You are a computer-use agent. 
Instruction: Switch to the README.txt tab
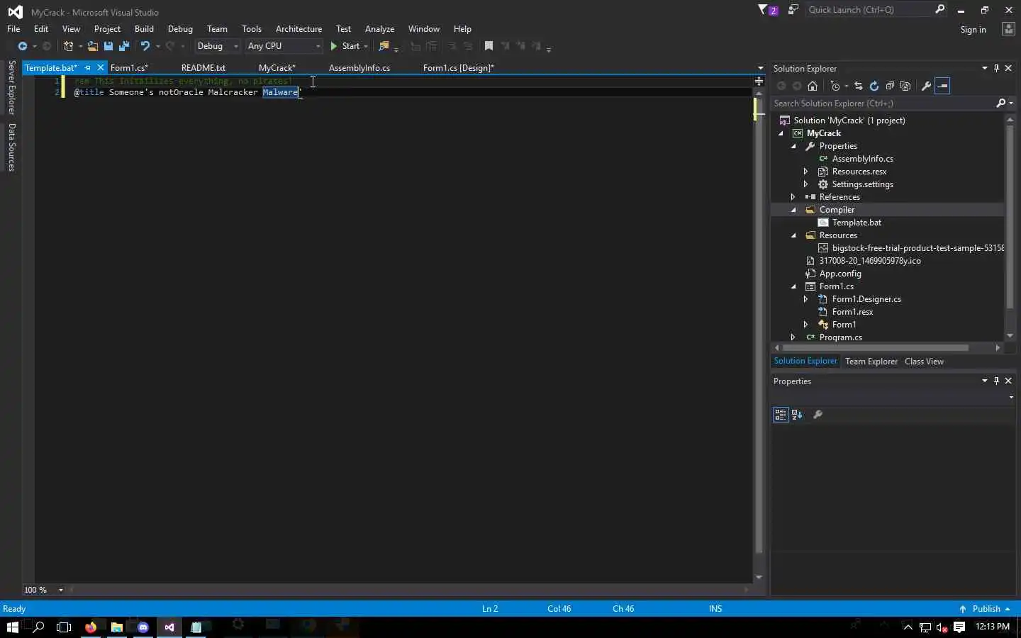click(x=203, y=68)
